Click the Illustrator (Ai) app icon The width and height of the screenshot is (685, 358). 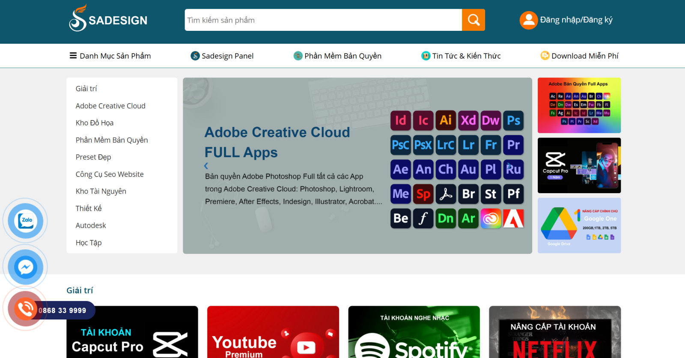pos(446,120)
